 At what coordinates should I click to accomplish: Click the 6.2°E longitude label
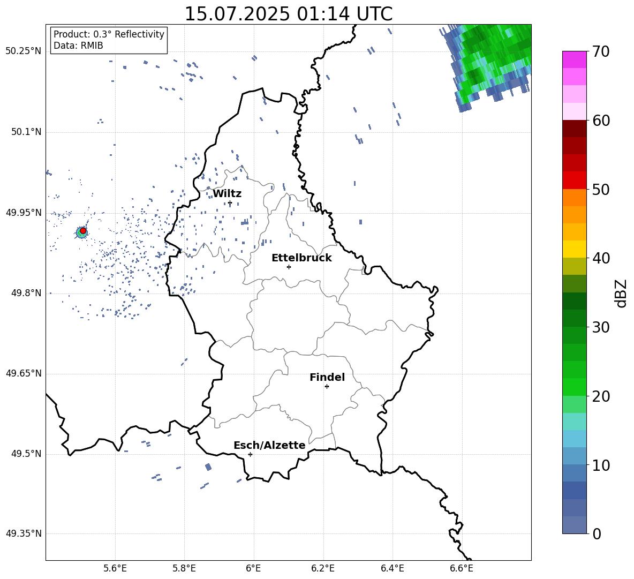(x=323, y=568)
